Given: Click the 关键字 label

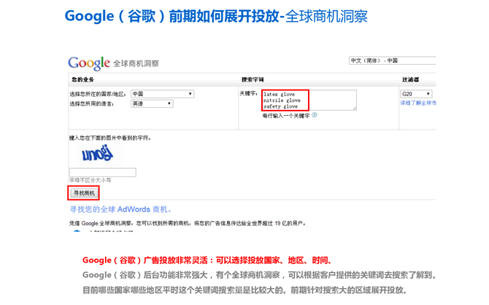Looking at the screenshot, I should 248,94.
